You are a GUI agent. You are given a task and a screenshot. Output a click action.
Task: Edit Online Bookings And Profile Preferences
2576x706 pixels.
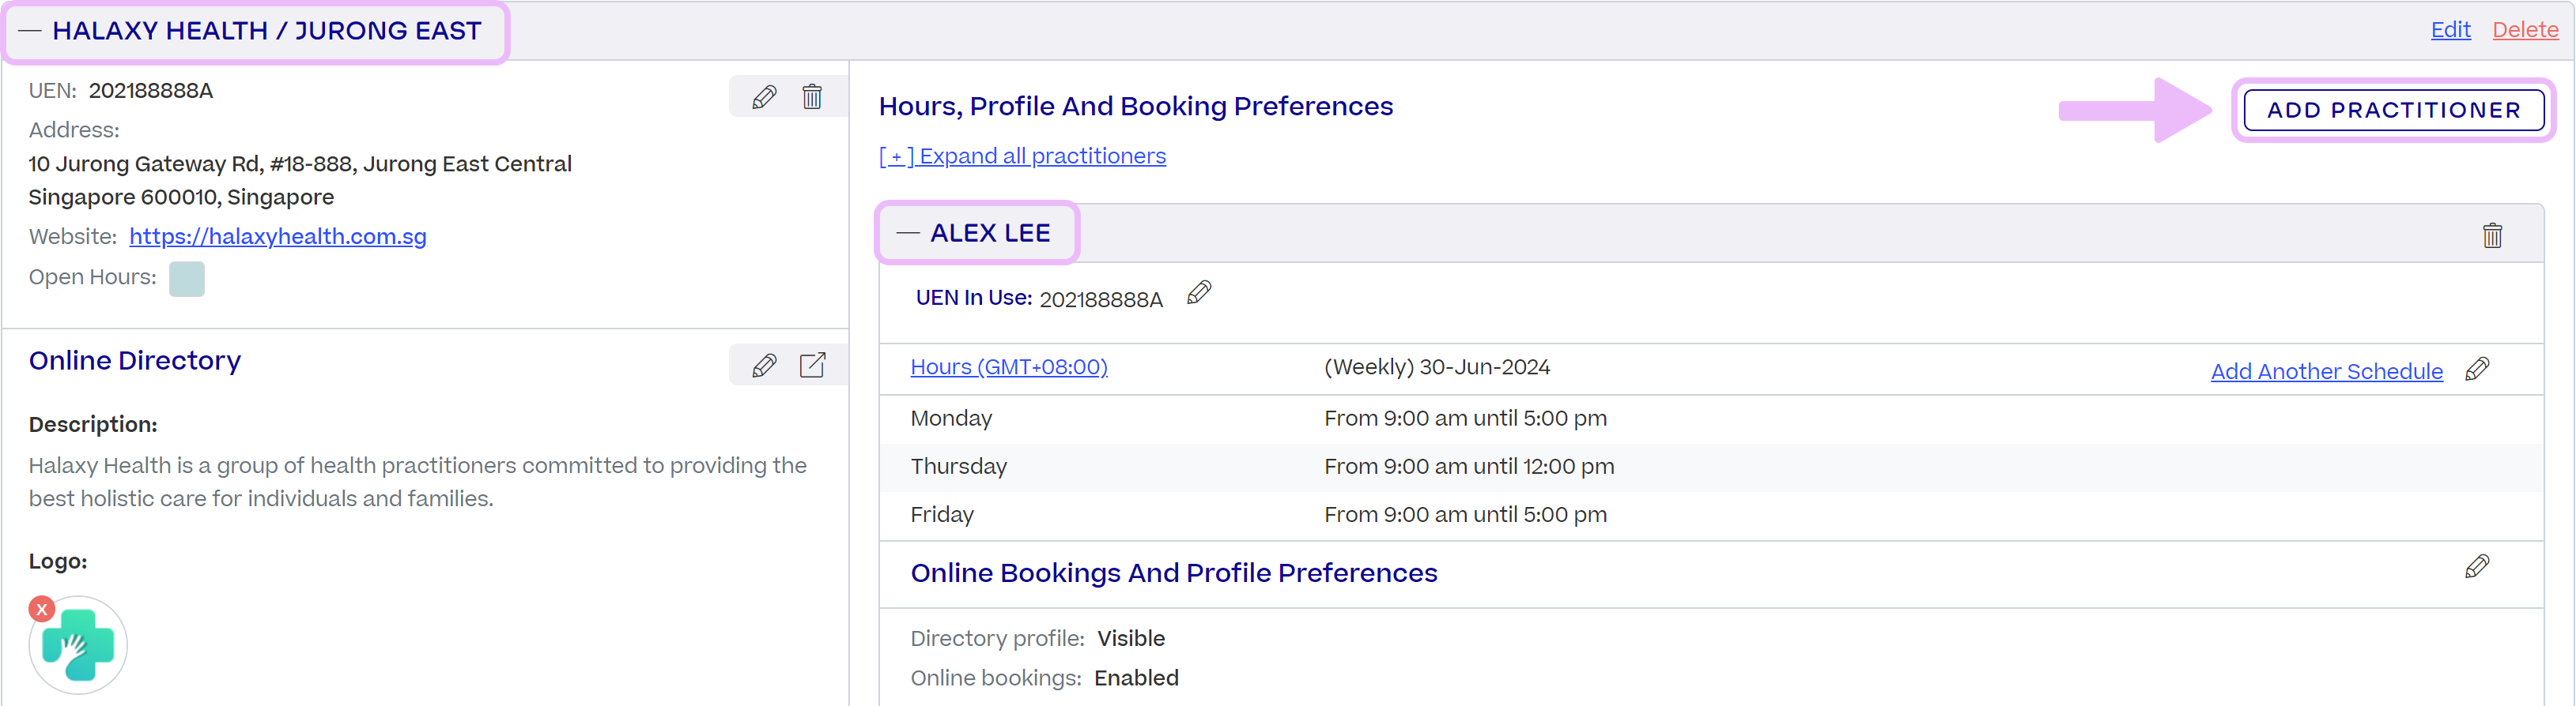(x=2478, y=566)
